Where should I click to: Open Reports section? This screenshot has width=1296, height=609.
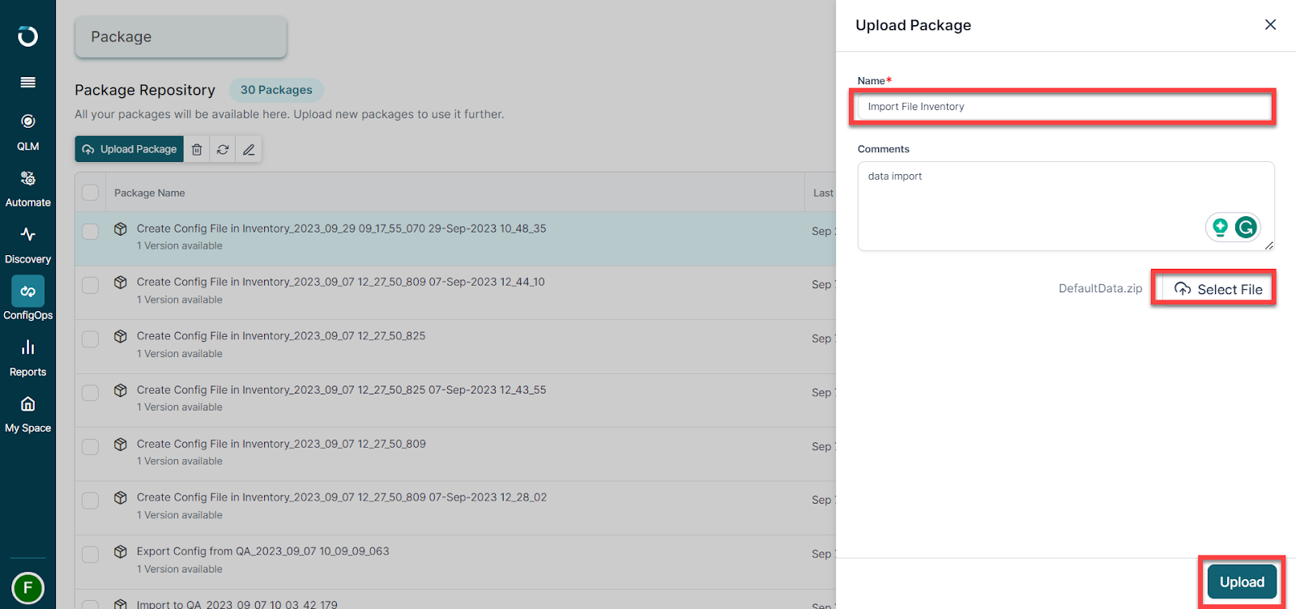[x=28, y=358]
